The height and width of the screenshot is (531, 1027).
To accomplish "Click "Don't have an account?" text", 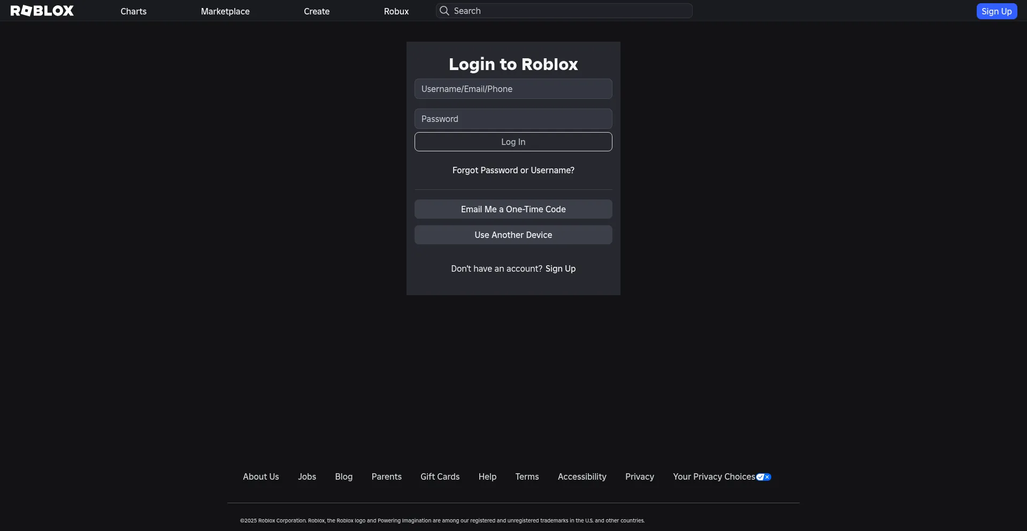I will point(496,268).
